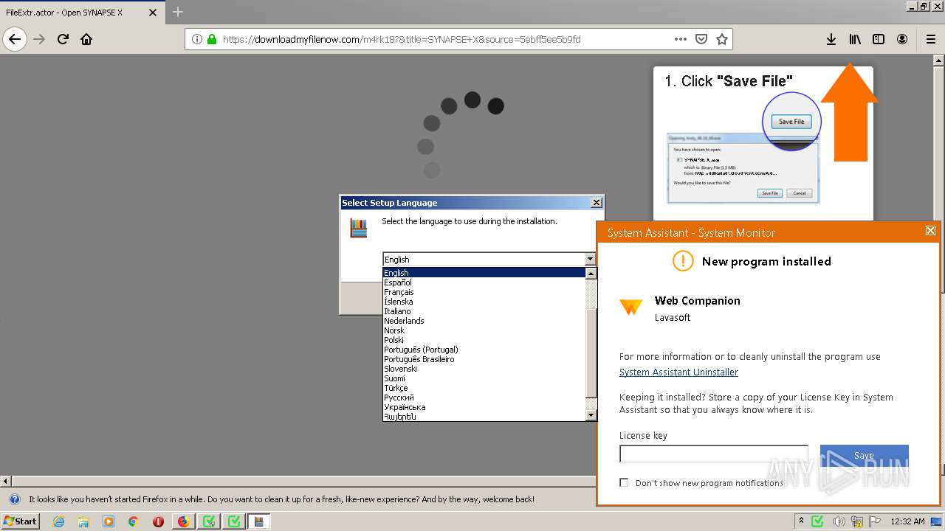Choose Español in the language list
Viewport: 945px width, 531px height.
(484, 282)
